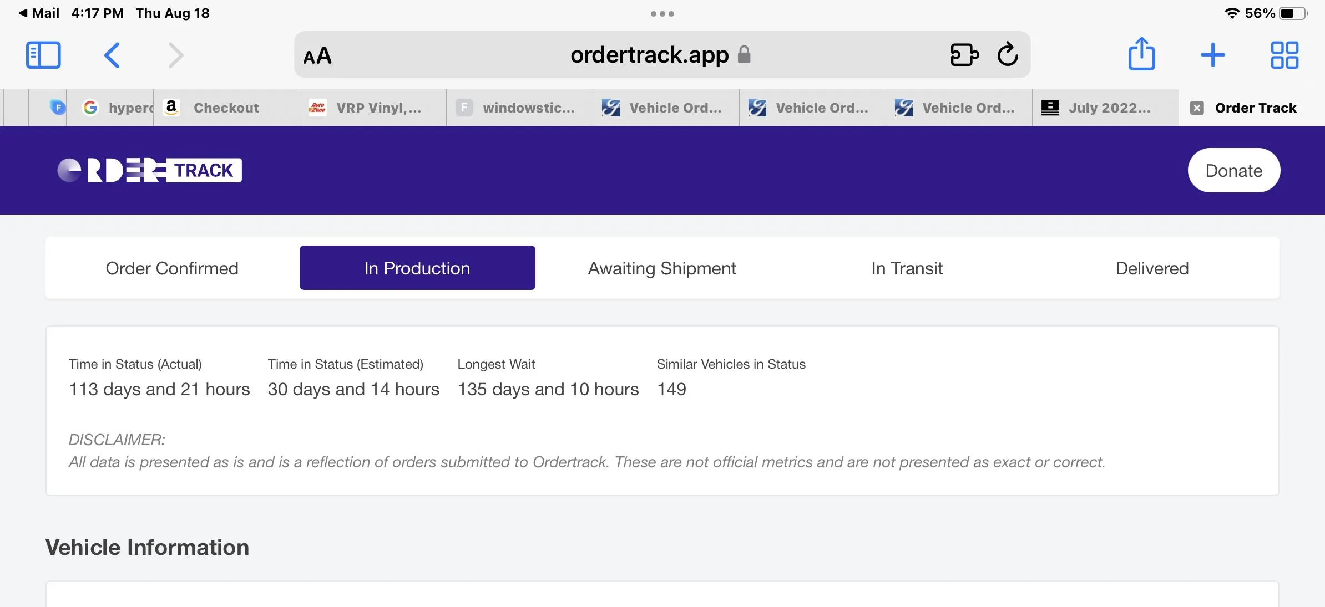Select the In Transit status

point(907,268)
